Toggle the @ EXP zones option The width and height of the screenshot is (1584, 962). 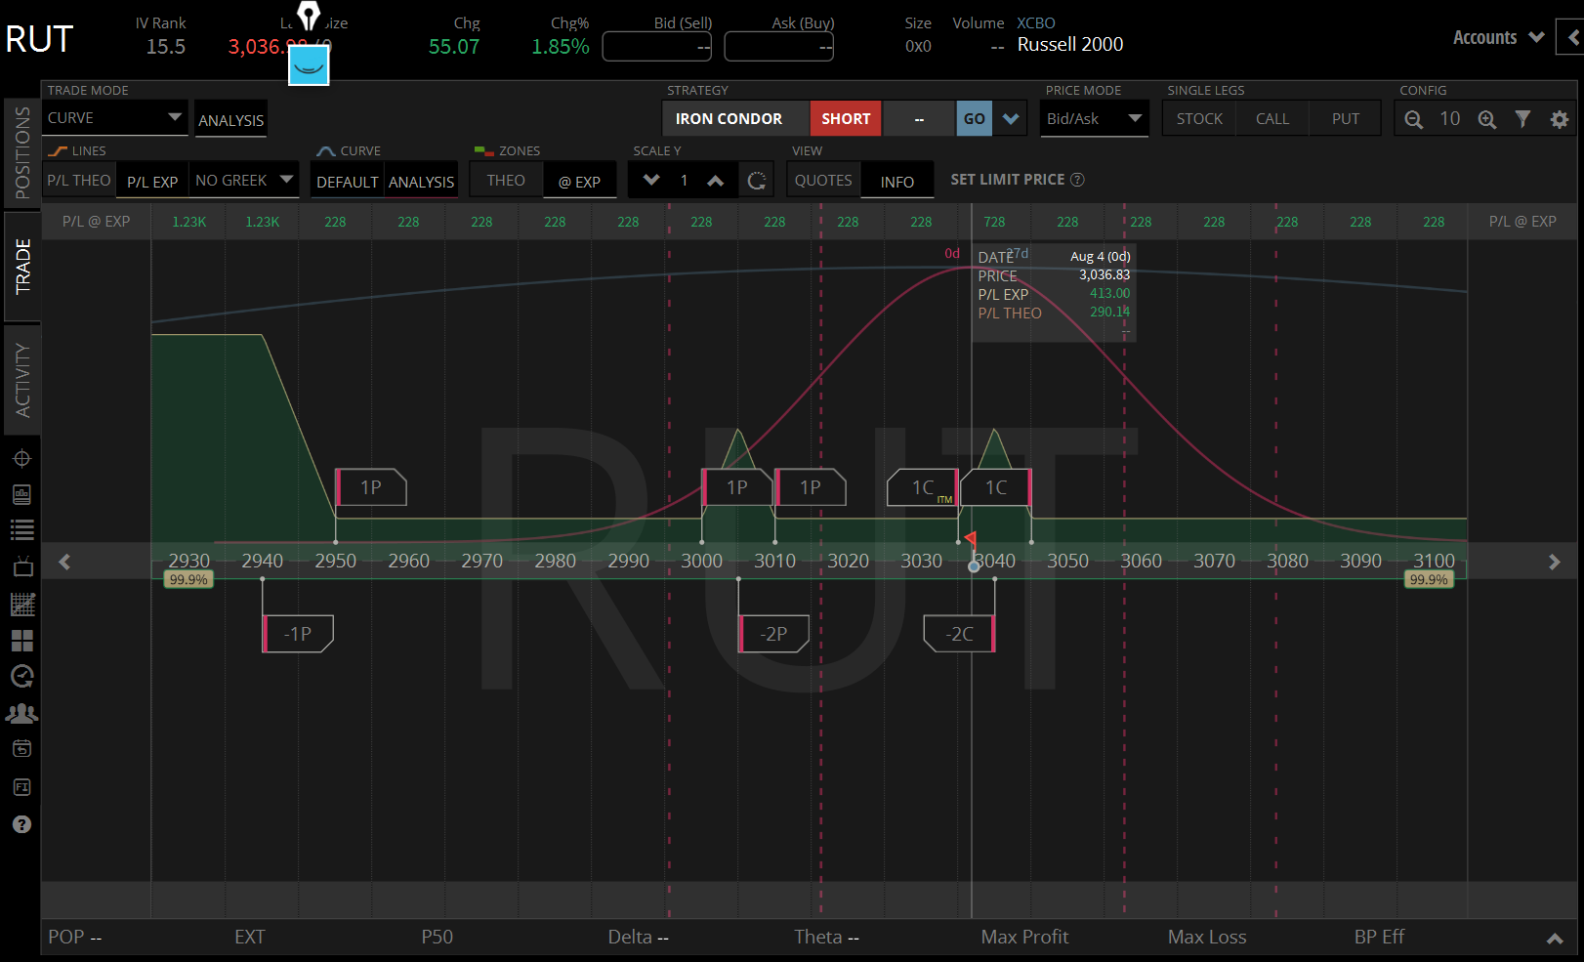pos(579,182)
